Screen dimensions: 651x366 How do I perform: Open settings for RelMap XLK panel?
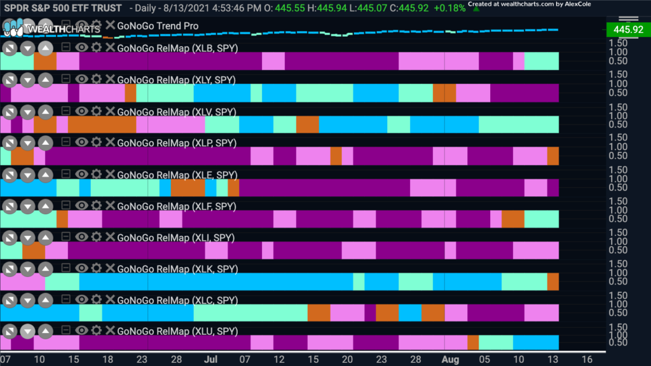[97, 268]
